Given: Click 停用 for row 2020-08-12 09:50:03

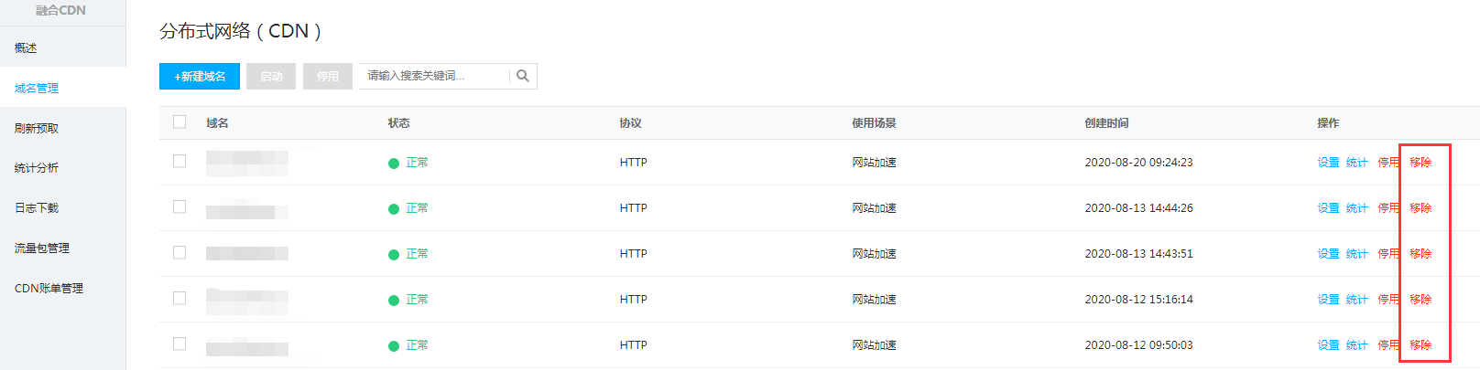Looking at the screenshot, I should pos(1388,345).
